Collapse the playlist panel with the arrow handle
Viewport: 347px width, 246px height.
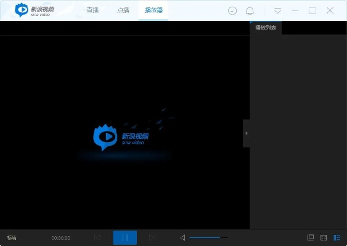(x=247, y=133)
